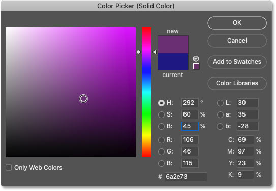Select the B brightness radio button
The image size is (276, 191).
point(161,126)
